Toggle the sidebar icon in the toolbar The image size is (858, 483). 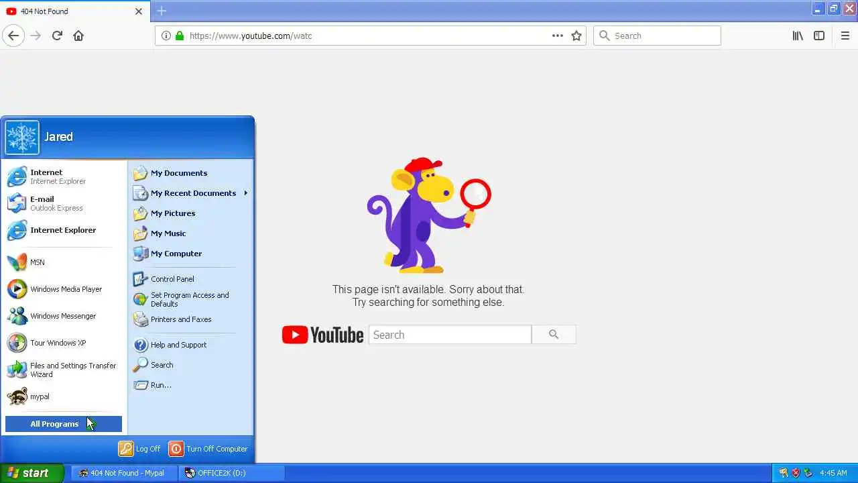point(819,36)
